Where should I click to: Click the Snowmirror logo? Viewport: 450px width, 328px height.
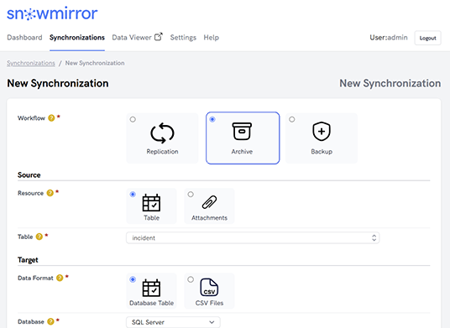52,13
